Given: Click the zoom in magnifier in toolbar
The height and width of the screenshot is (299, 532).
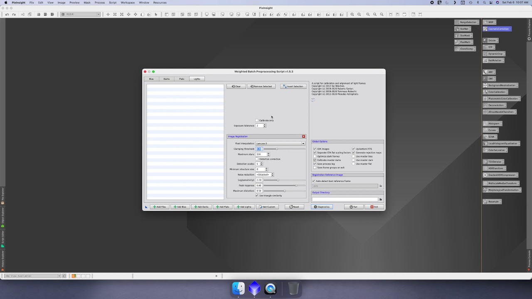Looking at the screenshot, I should tap(352, 15).
